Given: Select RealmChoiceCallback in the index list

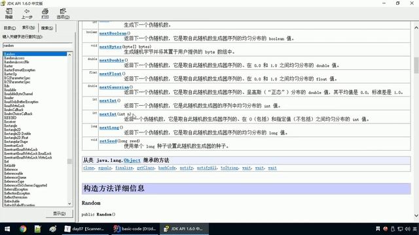Looking at the screenshot, I should click(18, 114).
